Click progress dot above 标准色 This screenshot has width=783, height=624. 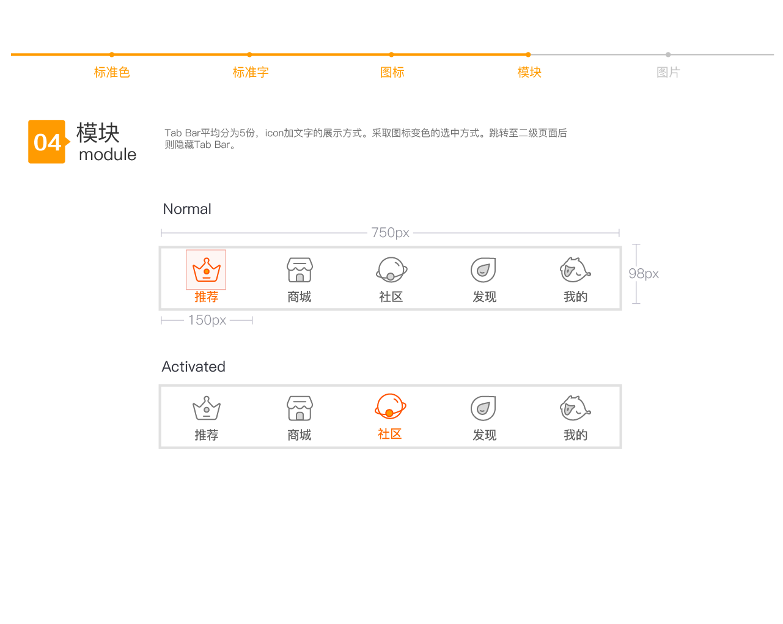coord(112,54)
